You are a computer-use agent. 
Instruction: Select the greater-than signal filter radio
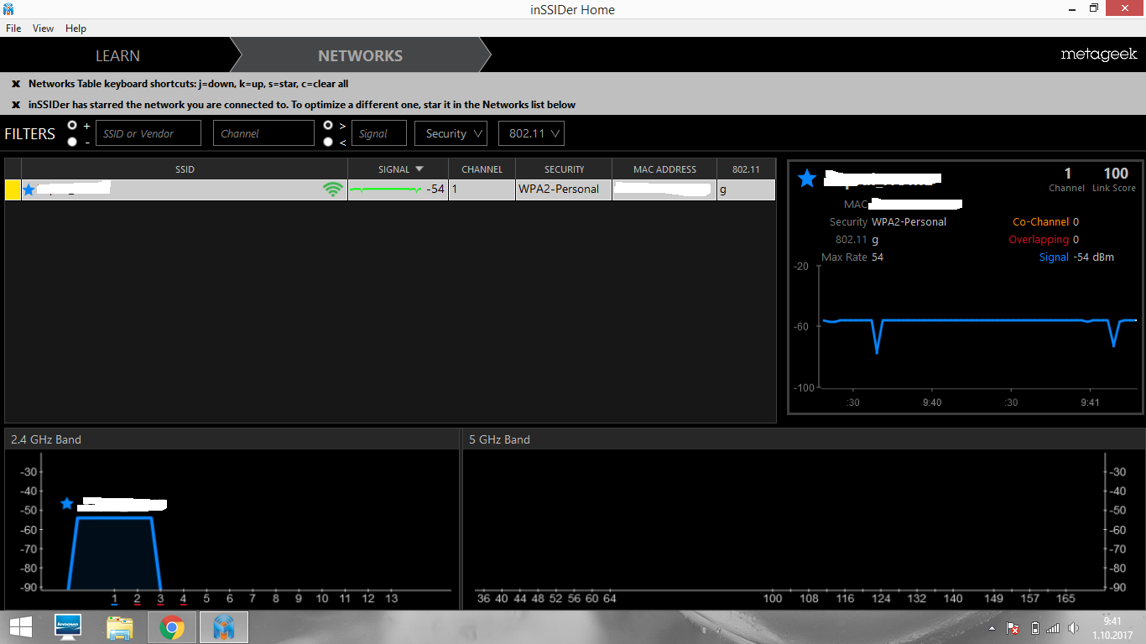(329, 125)
